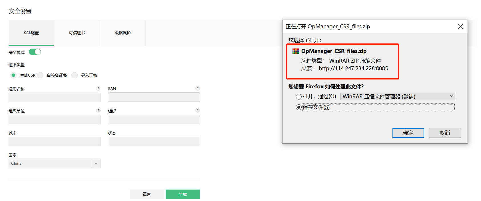The image size is (481, 201).
Task: Switch to the 可信证书 tab
Action: click(77, 33)
